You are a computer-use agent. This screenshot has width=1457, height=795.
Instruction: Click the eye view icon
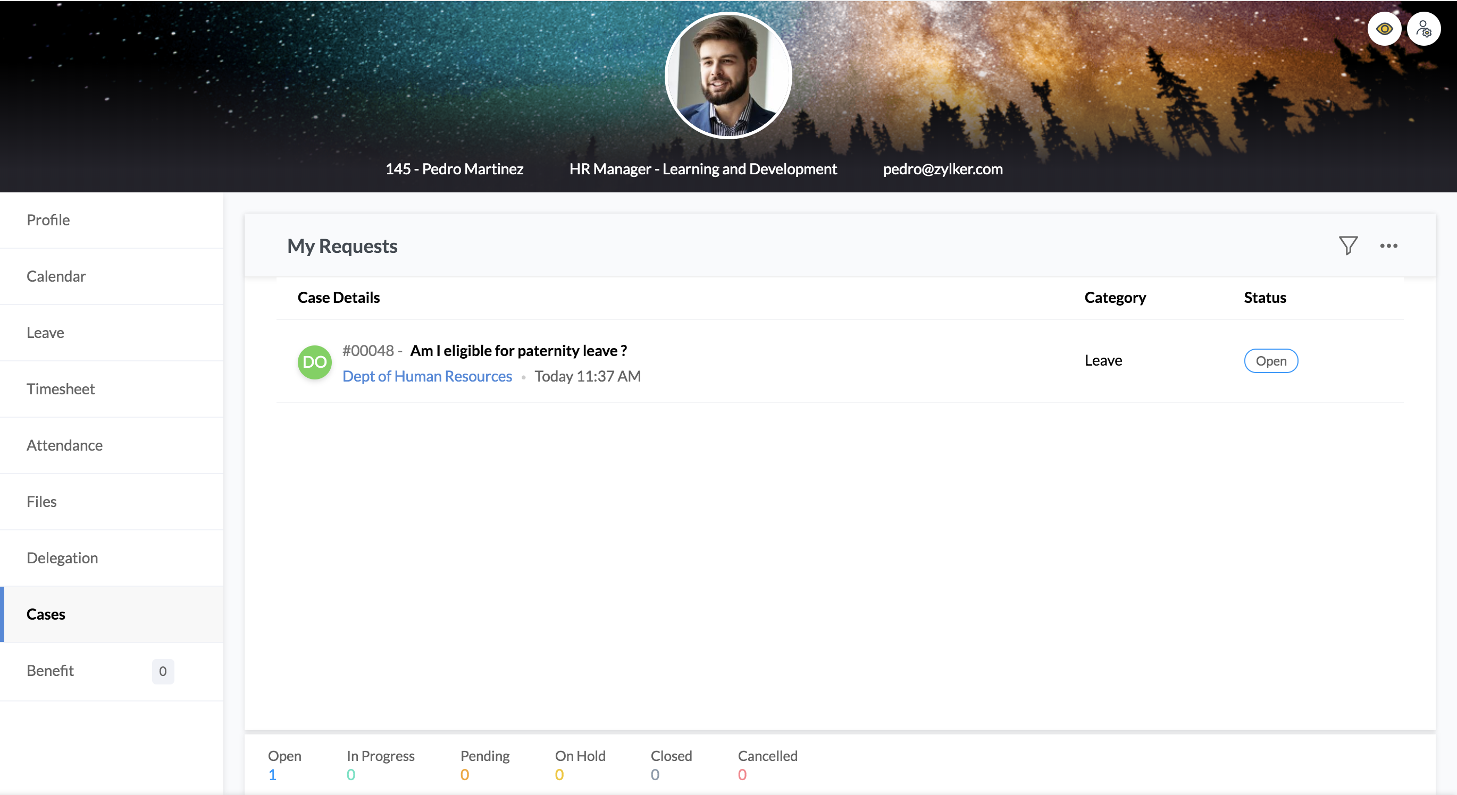(1384, 29)
